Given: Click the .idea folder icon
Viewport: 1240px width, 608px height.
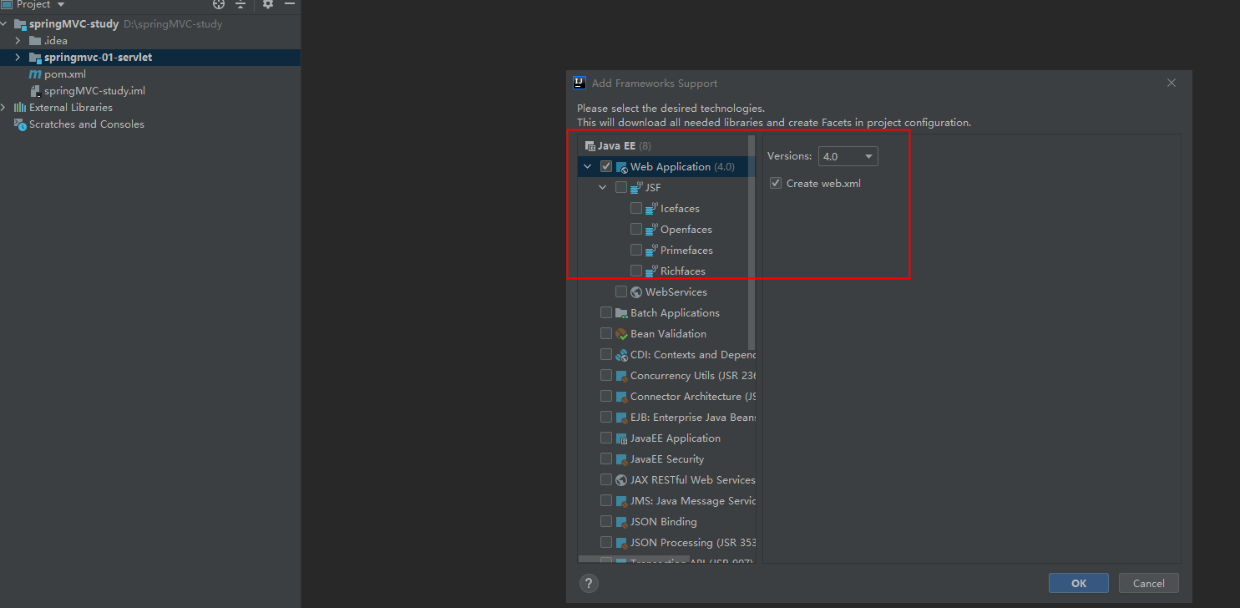Looking at the screenshot, I should (35, 41).
